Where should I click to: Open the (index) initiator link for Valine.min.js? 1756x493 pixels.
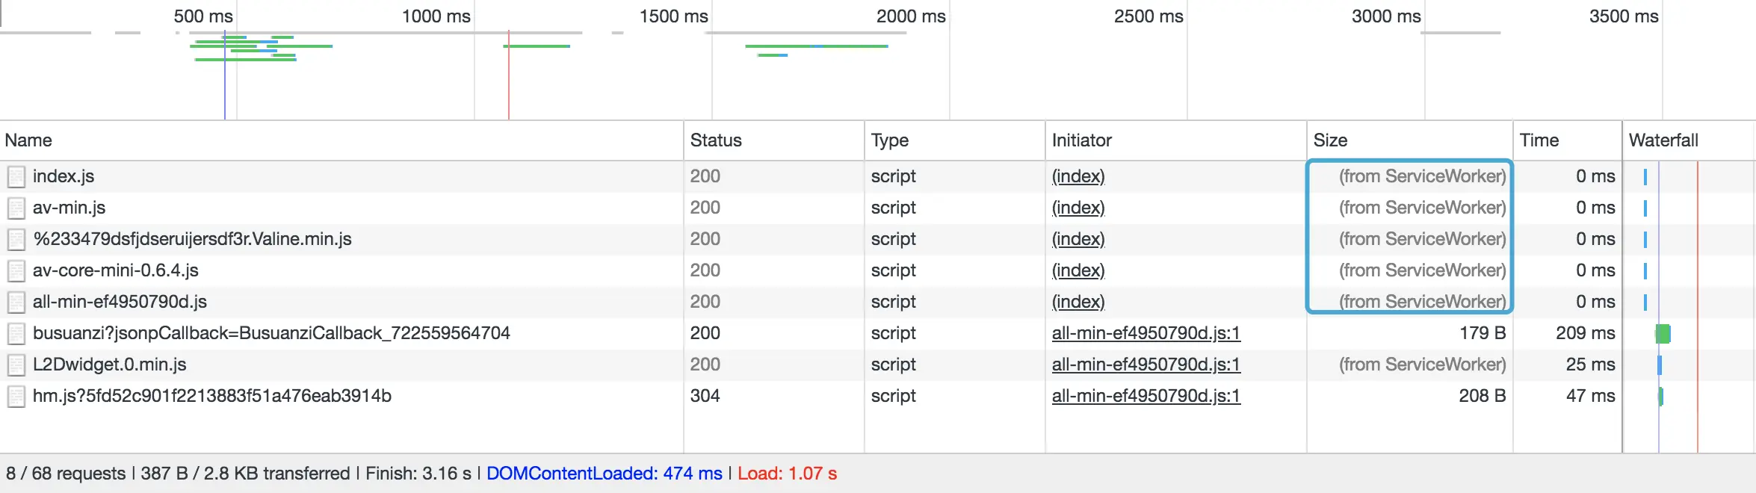click(1078, 239)
